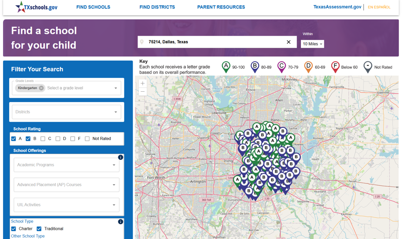The height and width of the screenshot is (239, 407).
Task: Click the Plano label on the map
Action: pos(275,120)
